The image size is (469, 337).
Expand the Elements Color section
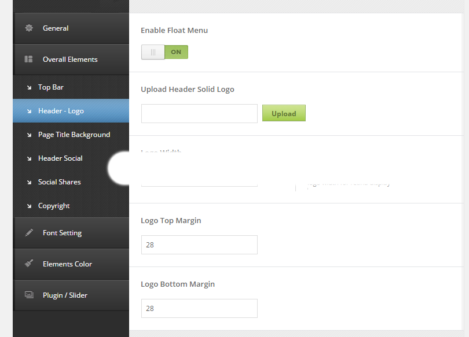(x=67, y=264)
